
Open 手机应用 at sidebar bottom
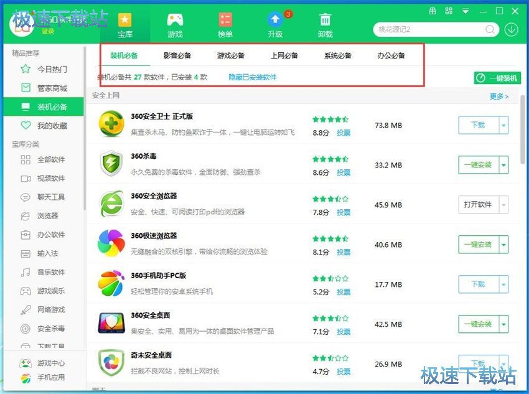[x=42, y=378]
